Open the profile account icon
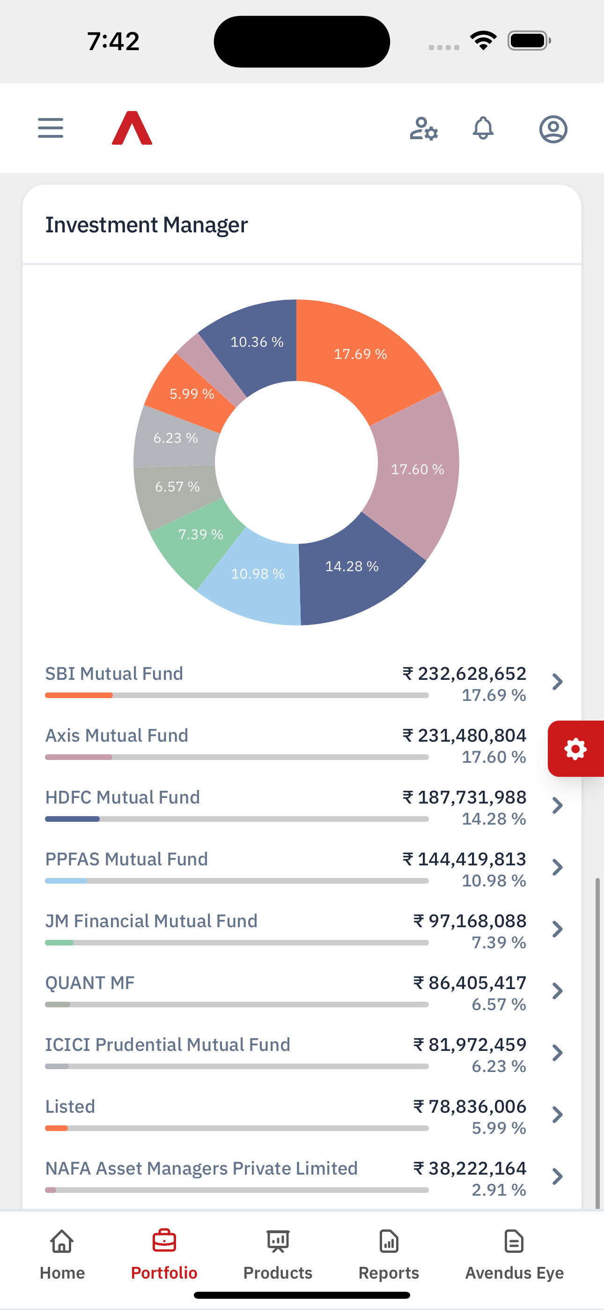The height and width of the screenshot is (1310, 604). click(x=553, y=129)
